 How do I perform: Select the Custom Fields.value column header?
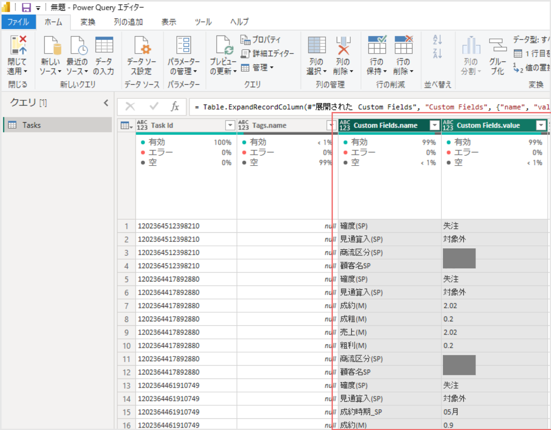tap(495, 126)
